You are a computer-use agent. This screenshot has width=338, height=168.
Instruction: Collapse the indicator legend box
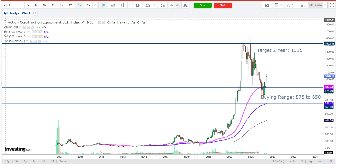[5, 22]
